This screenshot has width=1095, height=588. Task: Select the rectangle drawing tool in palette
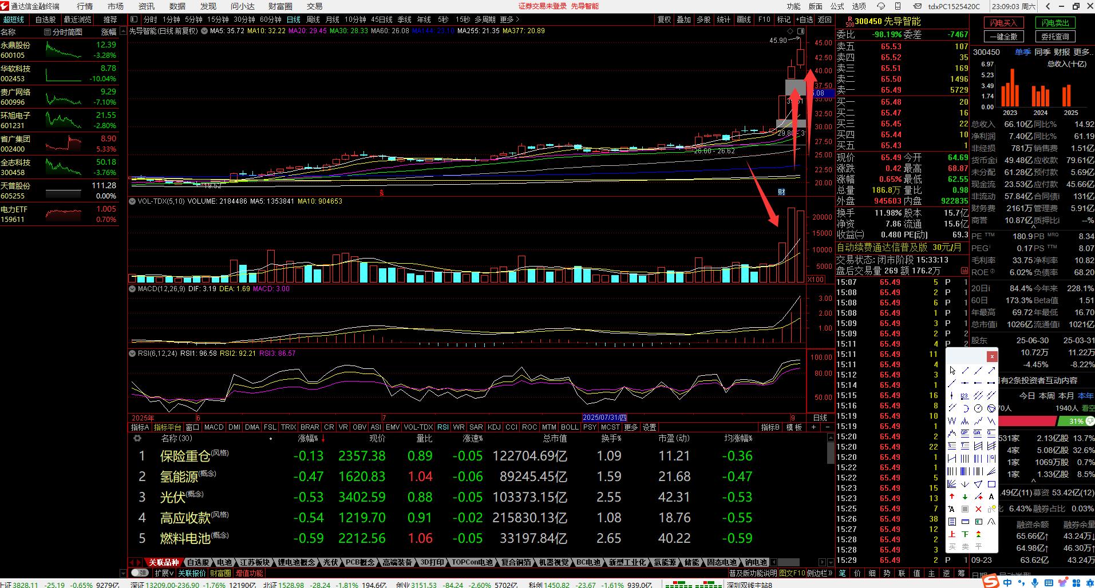(991, 484)
